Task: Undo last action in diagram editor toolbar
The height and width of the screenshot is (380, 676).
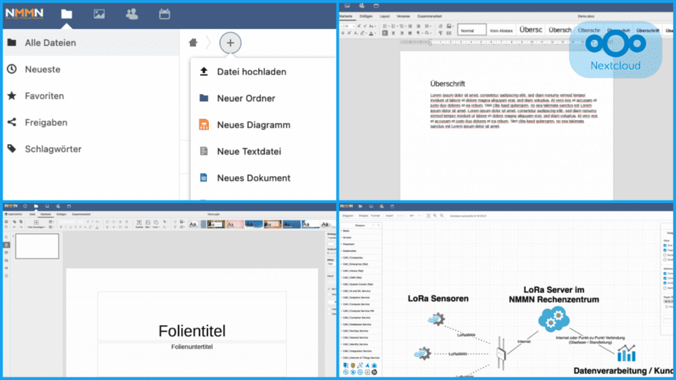Action: pos(412,215)
